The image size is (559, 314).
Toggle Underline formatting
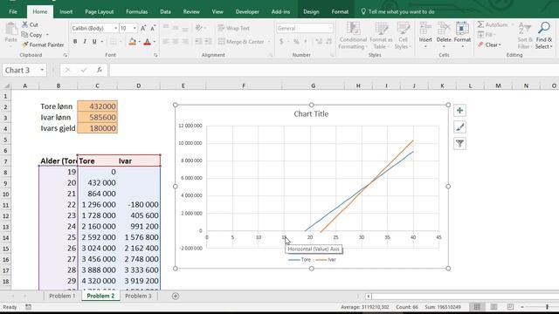[94, 42]
